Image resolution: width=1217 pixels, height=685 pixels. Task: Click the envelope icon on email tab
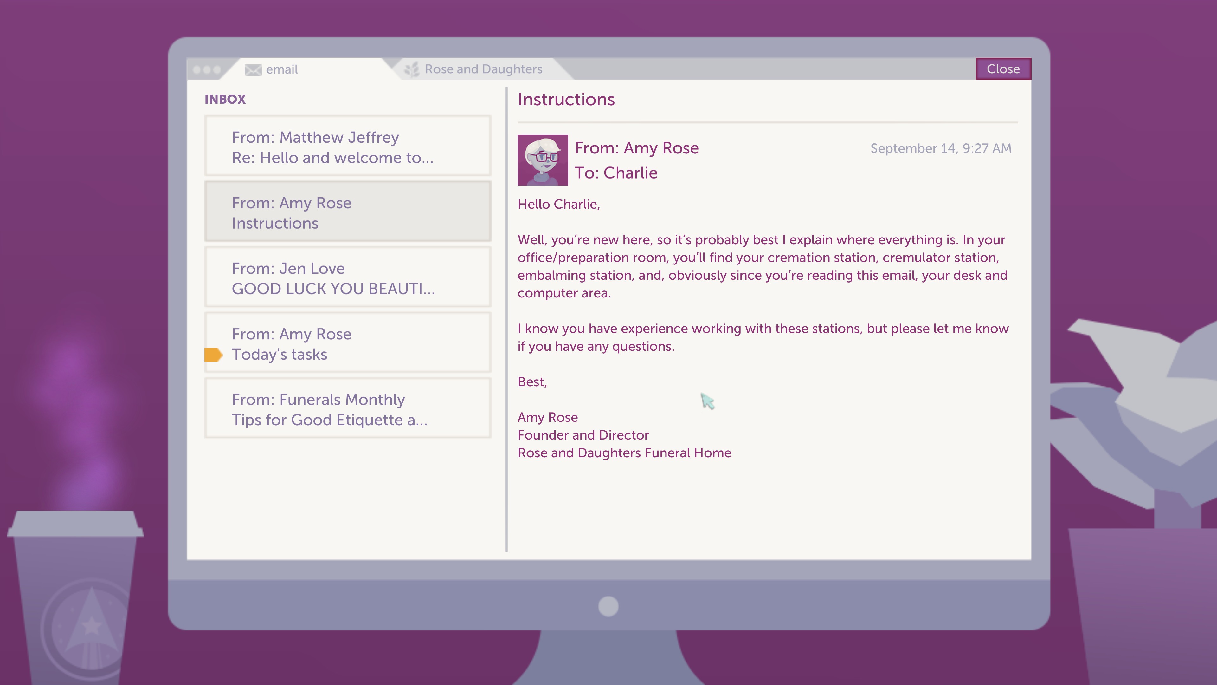click(253, 69)
